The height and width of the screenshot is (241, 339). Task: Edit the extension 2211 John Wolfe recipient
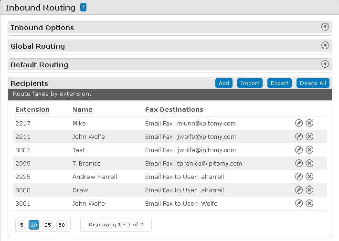click(299, 136)
